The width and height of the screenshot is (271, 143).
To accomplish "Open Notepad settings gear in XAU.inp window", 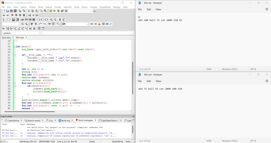I will tap(267, 9).
